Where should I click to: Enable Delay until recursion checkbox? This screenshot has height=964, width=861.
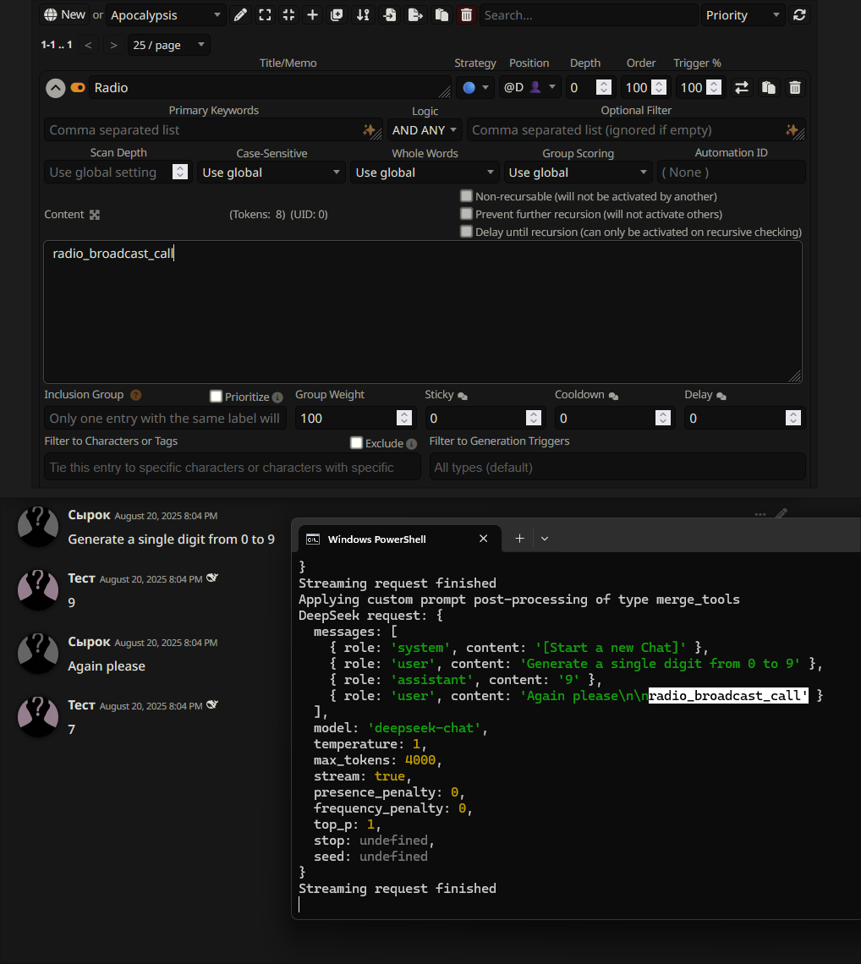coord(466,232)
